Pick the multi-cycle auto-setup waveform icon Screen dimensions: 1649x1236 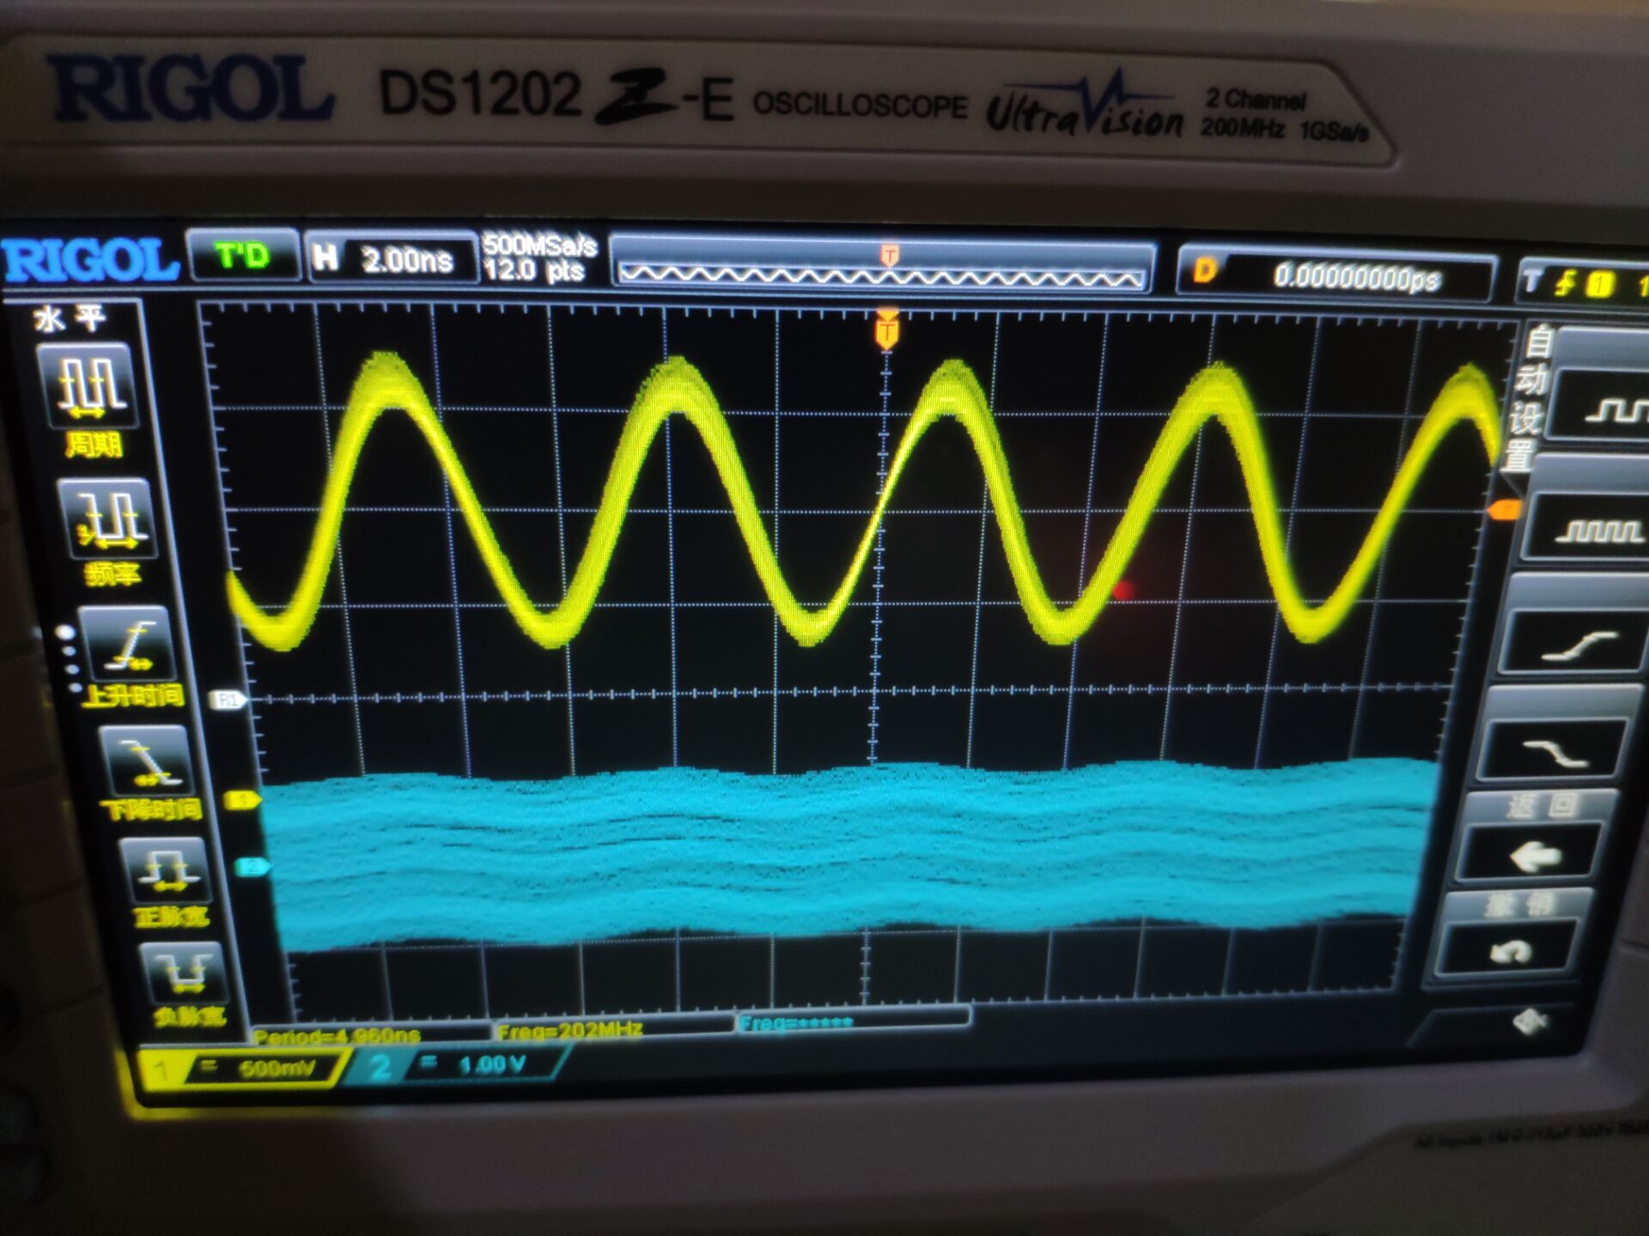point(1596,530)
